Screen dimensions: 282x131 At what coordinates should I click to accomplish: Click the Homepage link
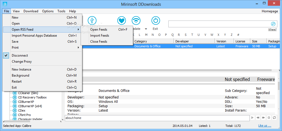tap(270, 11)
